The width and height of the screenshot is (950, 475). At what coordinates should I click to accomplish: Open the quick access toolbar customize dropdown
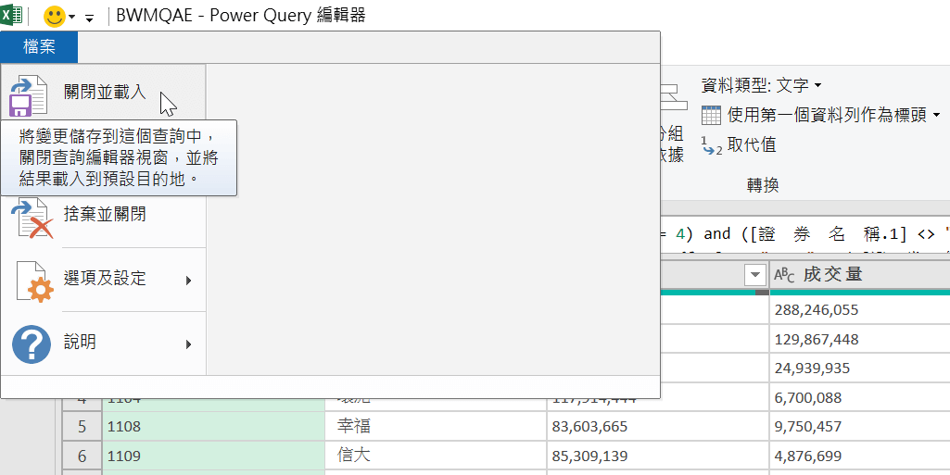(90, 19)
